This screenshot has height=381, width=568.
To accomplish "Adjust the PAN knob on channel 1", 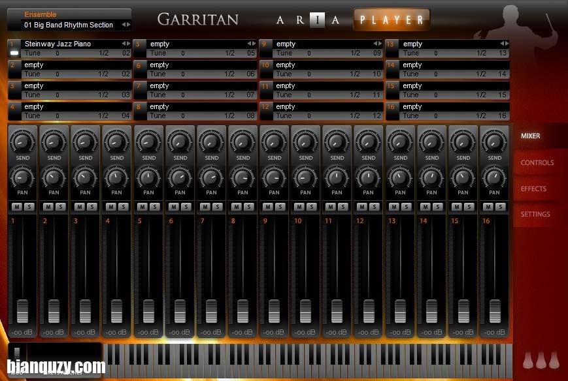I will click(x=22, y=177).
